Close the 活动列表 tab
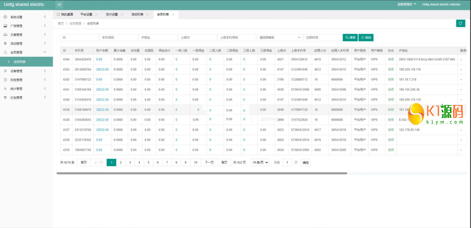Image resolution: width=471 pixels, height=228 pixels. 147,15
